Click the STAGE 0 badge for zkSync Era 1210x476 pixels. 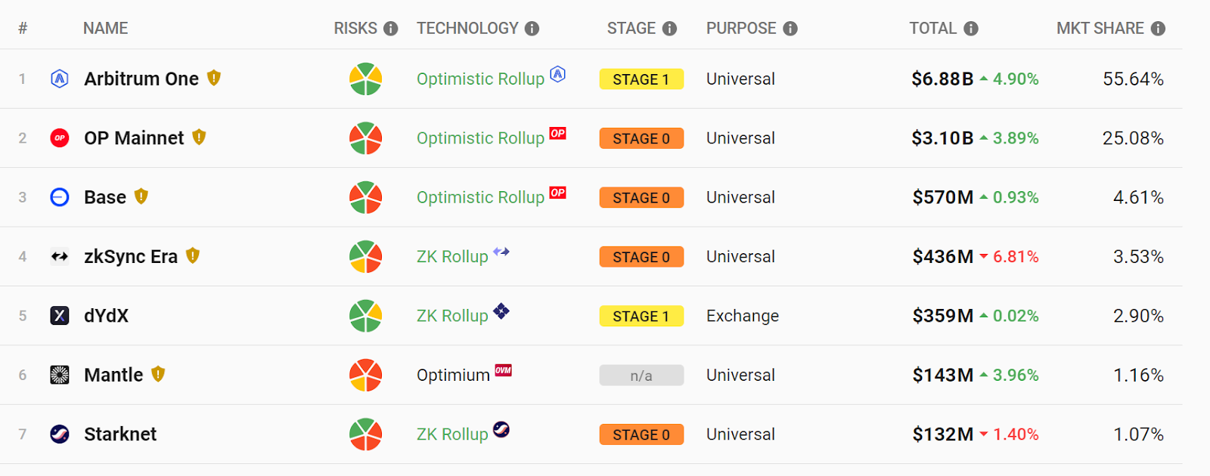pos(641,257)
